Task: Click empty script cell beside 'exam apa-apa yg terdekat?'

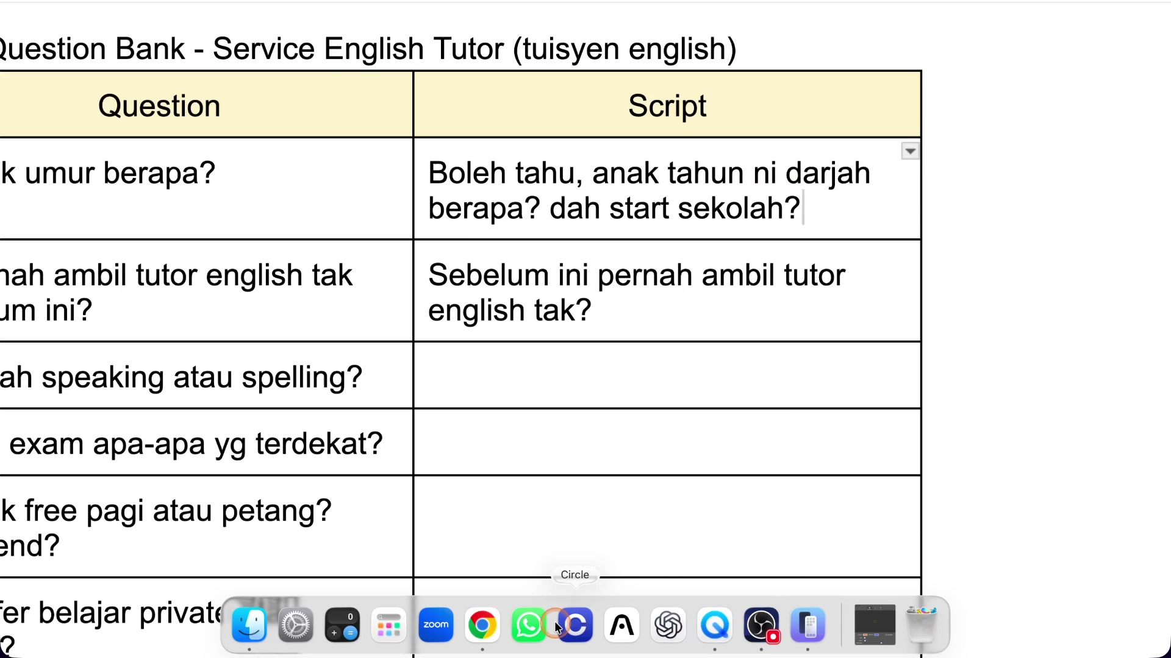Action: (x=667, y=443)
